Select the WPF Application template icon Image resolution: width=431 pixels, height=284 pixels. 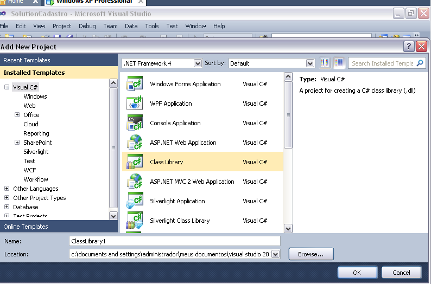point(135,103)
